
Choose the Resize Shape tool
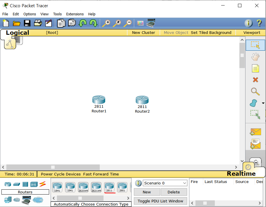pos(255,114)
